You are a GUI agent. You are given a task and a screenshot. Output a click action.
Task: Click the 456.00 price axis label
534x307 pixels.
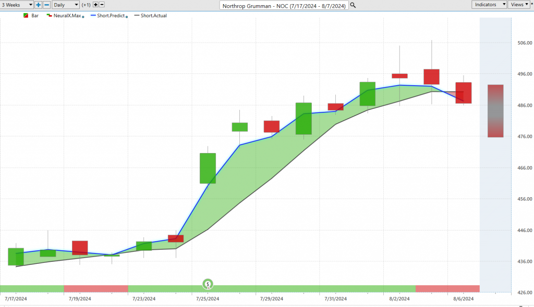(525, 199)
